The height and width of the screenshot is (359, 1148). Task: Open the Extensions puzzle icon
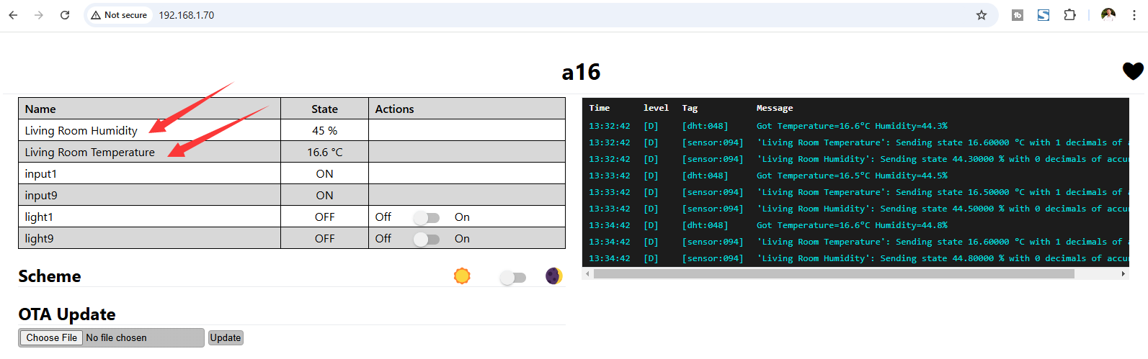[x=1069, y=15]
